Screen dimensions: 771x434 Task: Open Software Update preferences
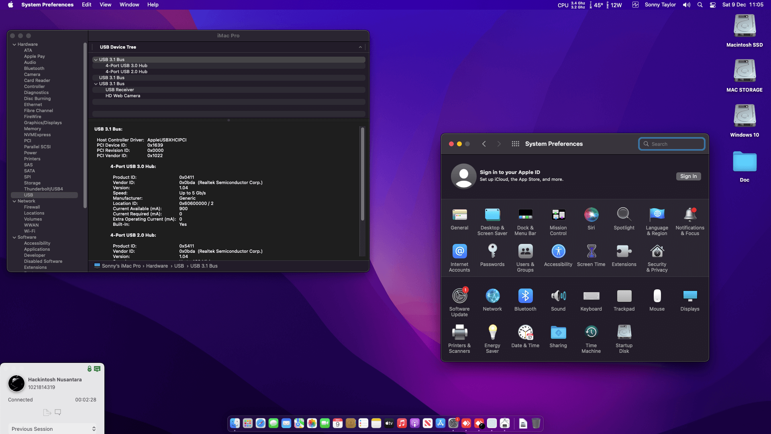click(459, 296)
